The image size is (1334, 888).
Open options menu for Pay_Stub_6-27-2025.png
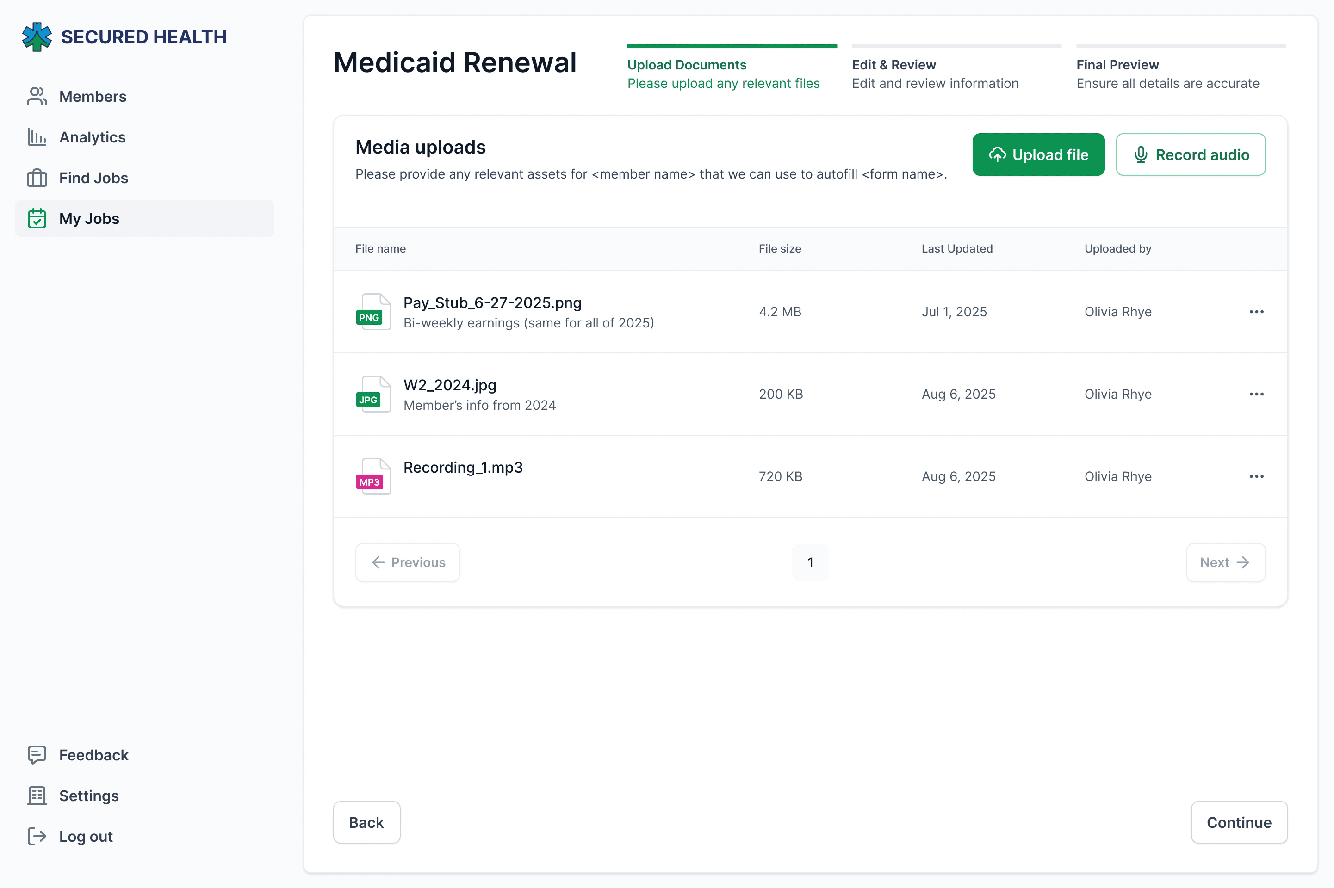pos(1256,311)
